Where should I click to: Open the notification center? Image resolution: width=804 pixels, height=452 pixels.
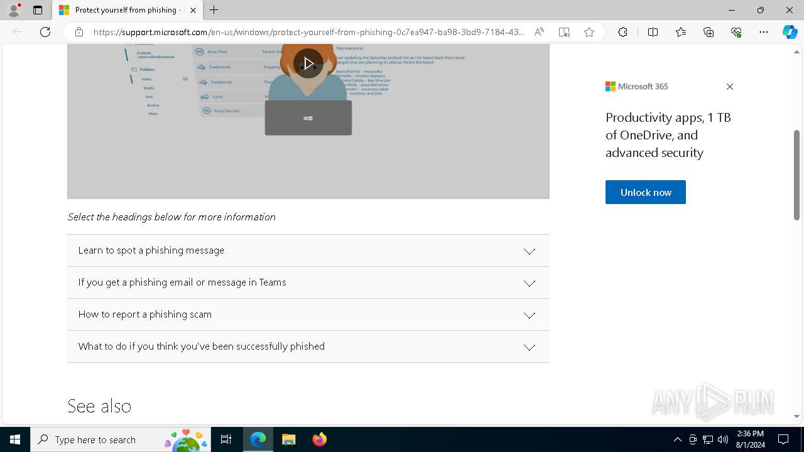pyautogui.click(x=783, y=439)
